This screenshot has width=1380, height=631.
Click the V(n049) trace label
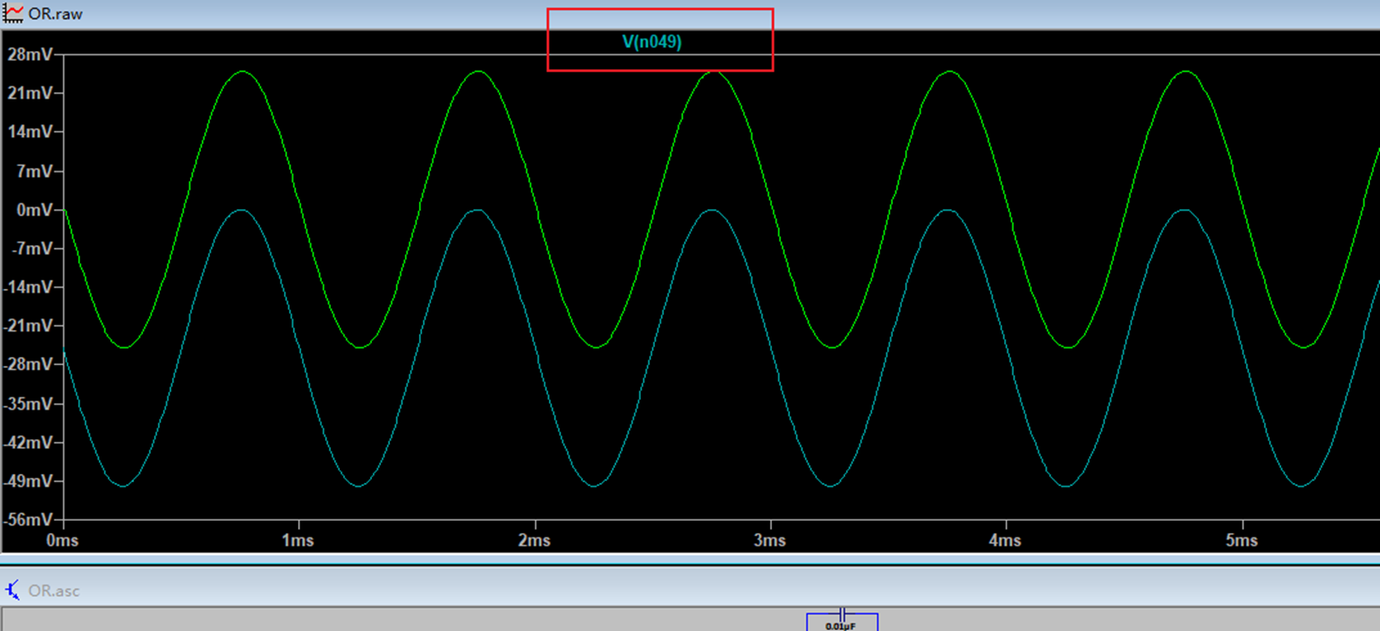click(x=652, y=42)
